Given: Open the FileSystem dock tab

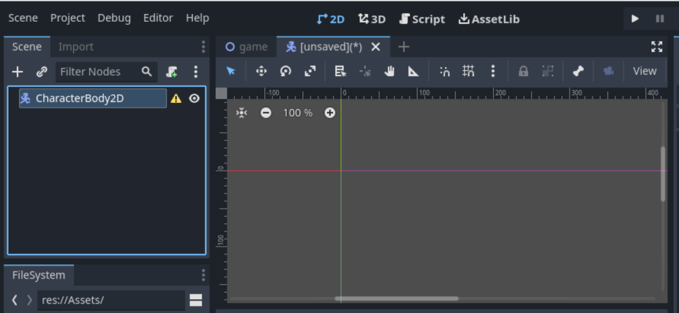Looking at the screenshot, I should 39,276.
